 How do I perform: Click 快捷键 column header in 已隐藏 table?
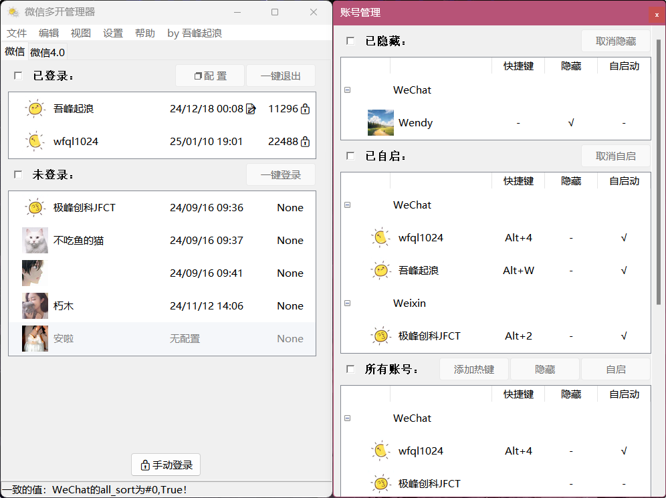518,66
